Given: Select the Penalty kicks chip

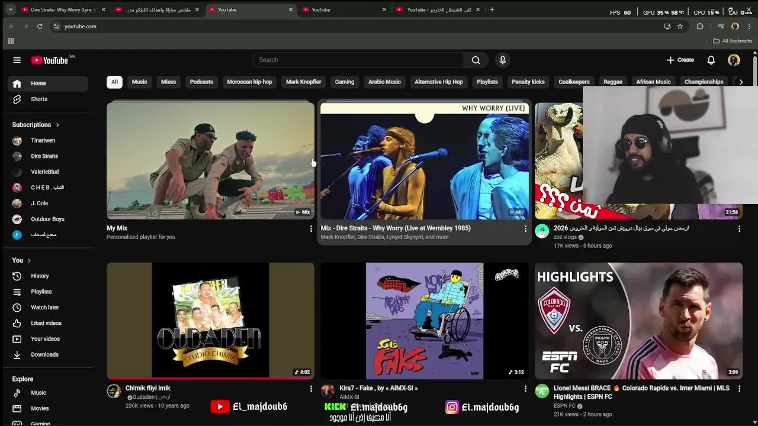Looking at the screenshot, I should [528, 82].
